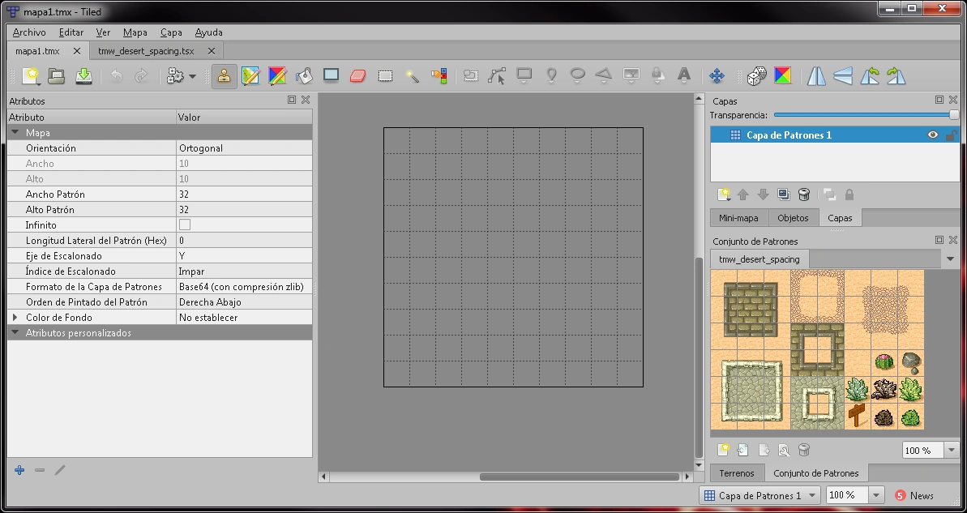This screenshot has height=513, width=967.
Task: Click the Random Mode dice icon
Action: tap(756, 76)
